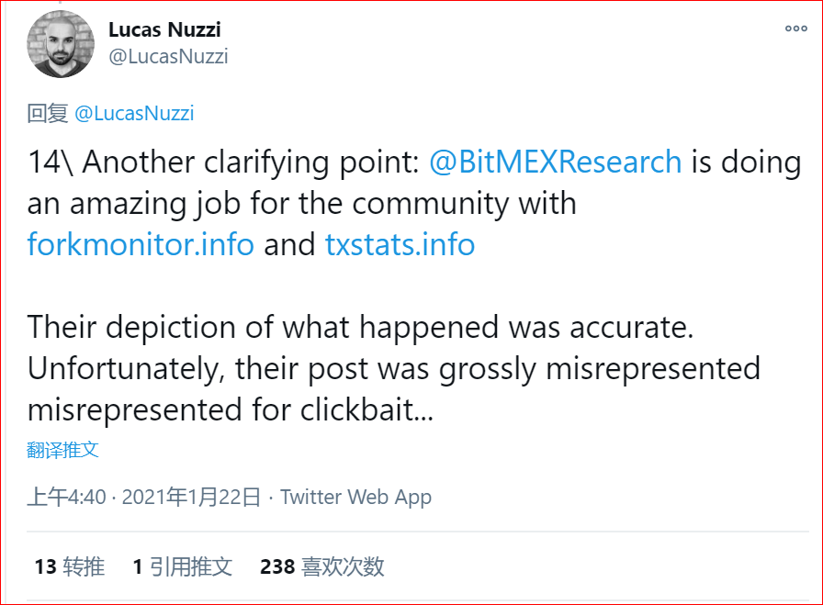Open the Lucas Nuzzi display name
Viewport: 823px width, 605px height.
point(165,28)
